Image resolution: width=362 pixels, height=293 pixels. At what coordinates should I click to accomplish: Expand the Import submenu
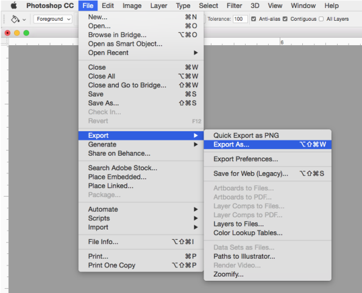[141, 227]
